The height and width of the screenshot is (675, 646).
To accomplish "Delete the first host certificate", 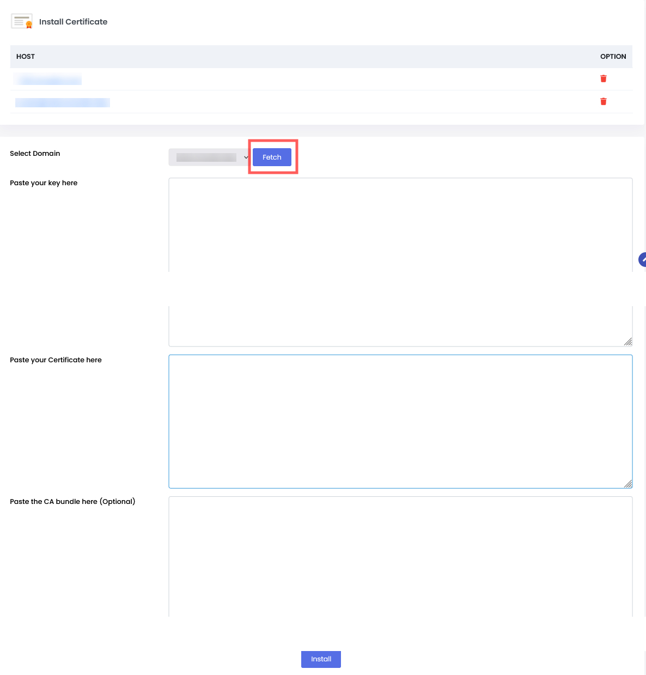I will coord(603,79).
